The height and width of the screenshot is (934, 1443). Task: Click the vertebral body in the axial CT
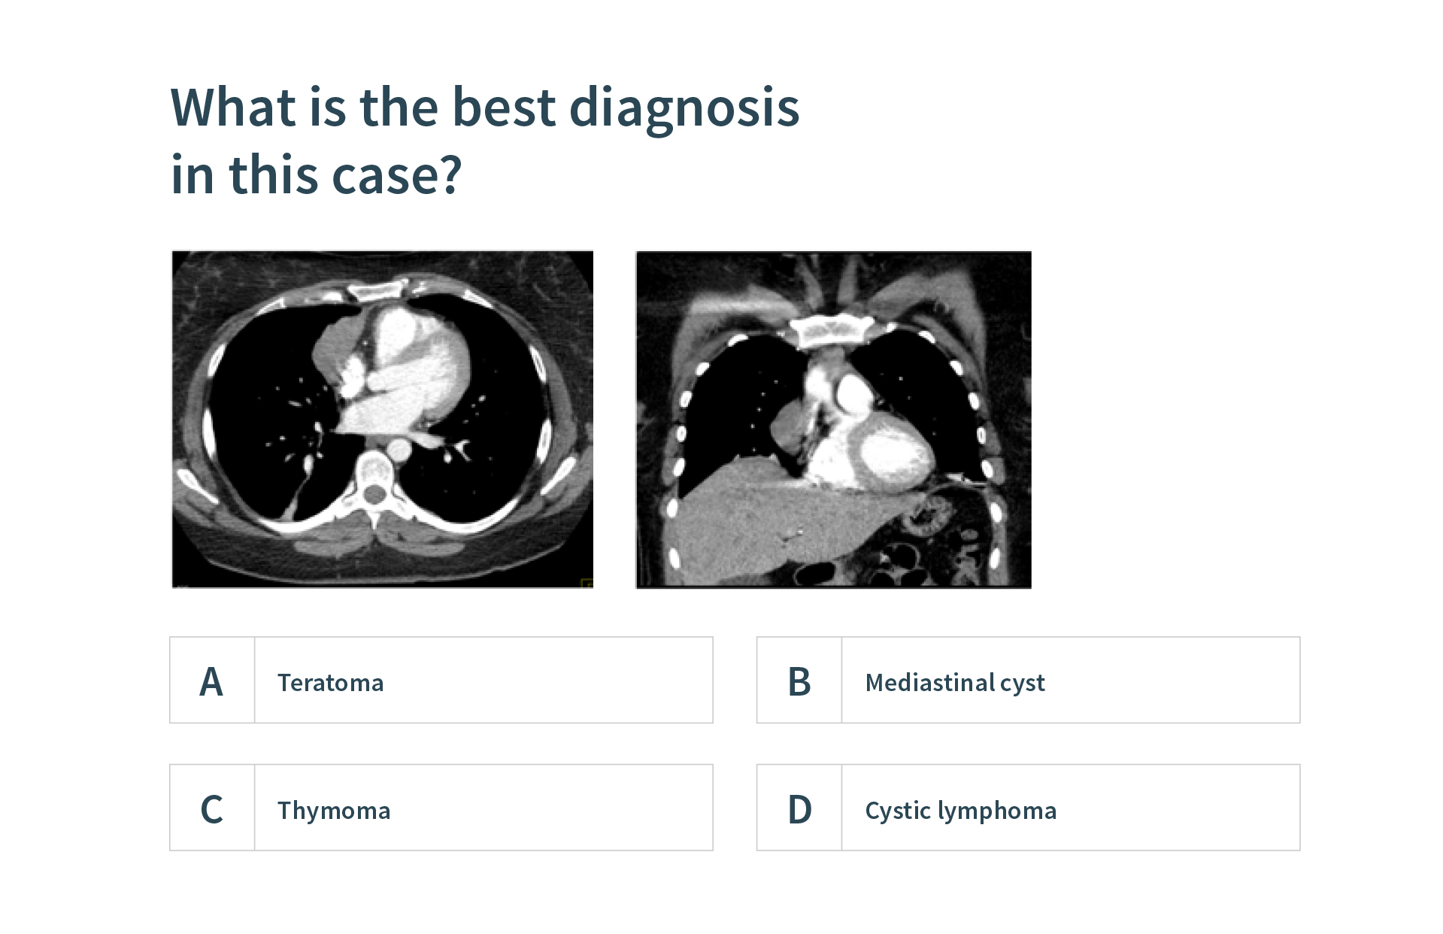[374, 470]
